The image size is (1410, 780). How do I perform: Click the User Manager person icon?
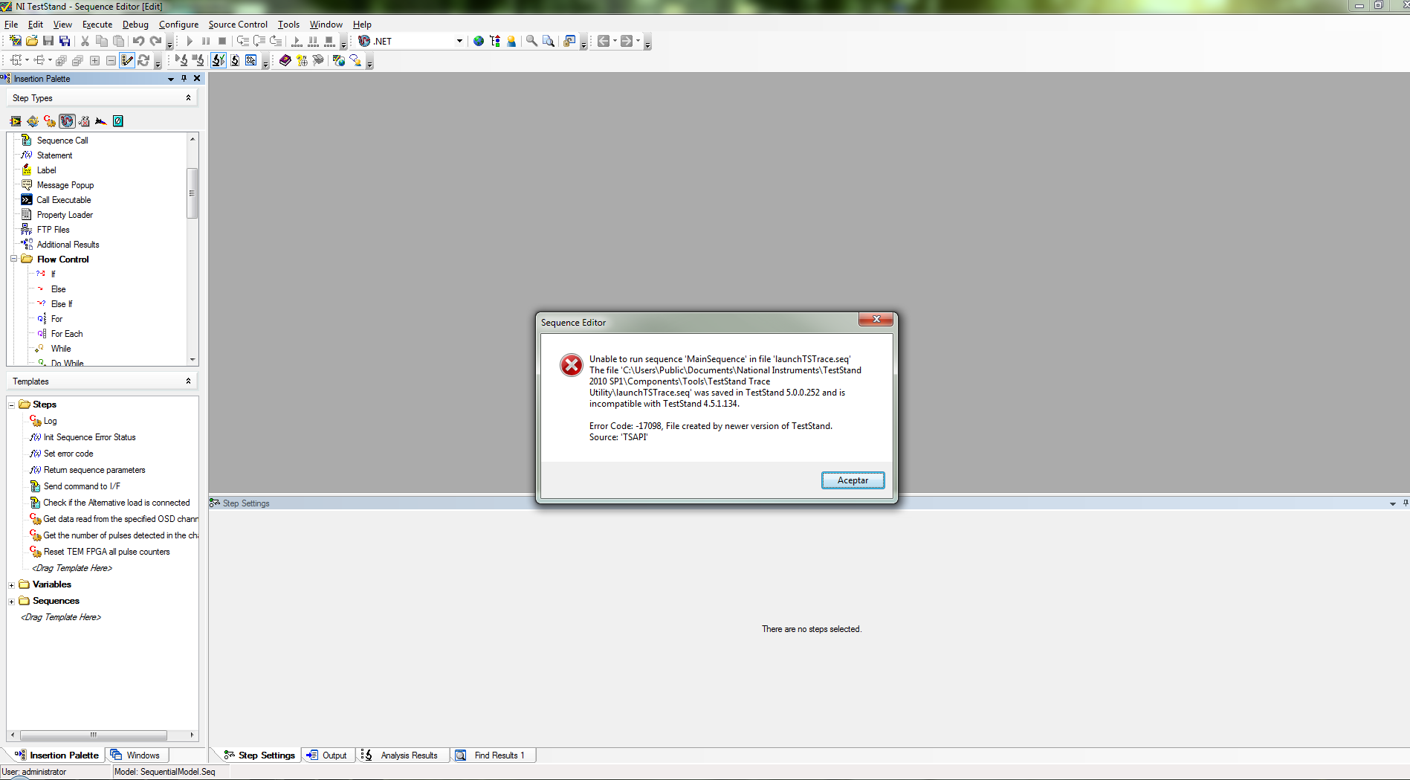coord(511,41)
